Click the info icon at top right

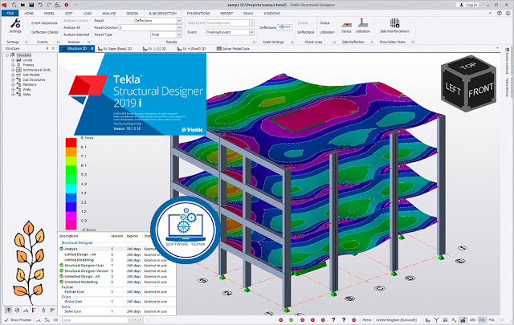[508, 14]
